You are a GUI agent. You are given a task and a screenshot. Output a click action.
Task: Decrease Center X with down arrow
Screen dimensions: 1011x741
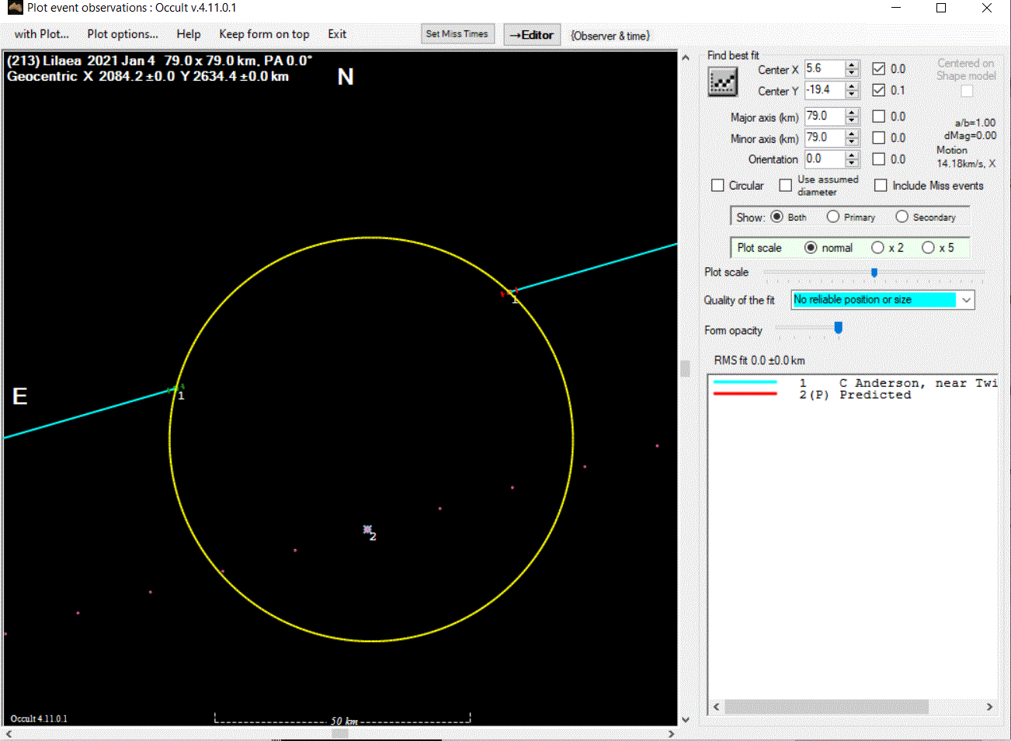(x=852, y=73)
